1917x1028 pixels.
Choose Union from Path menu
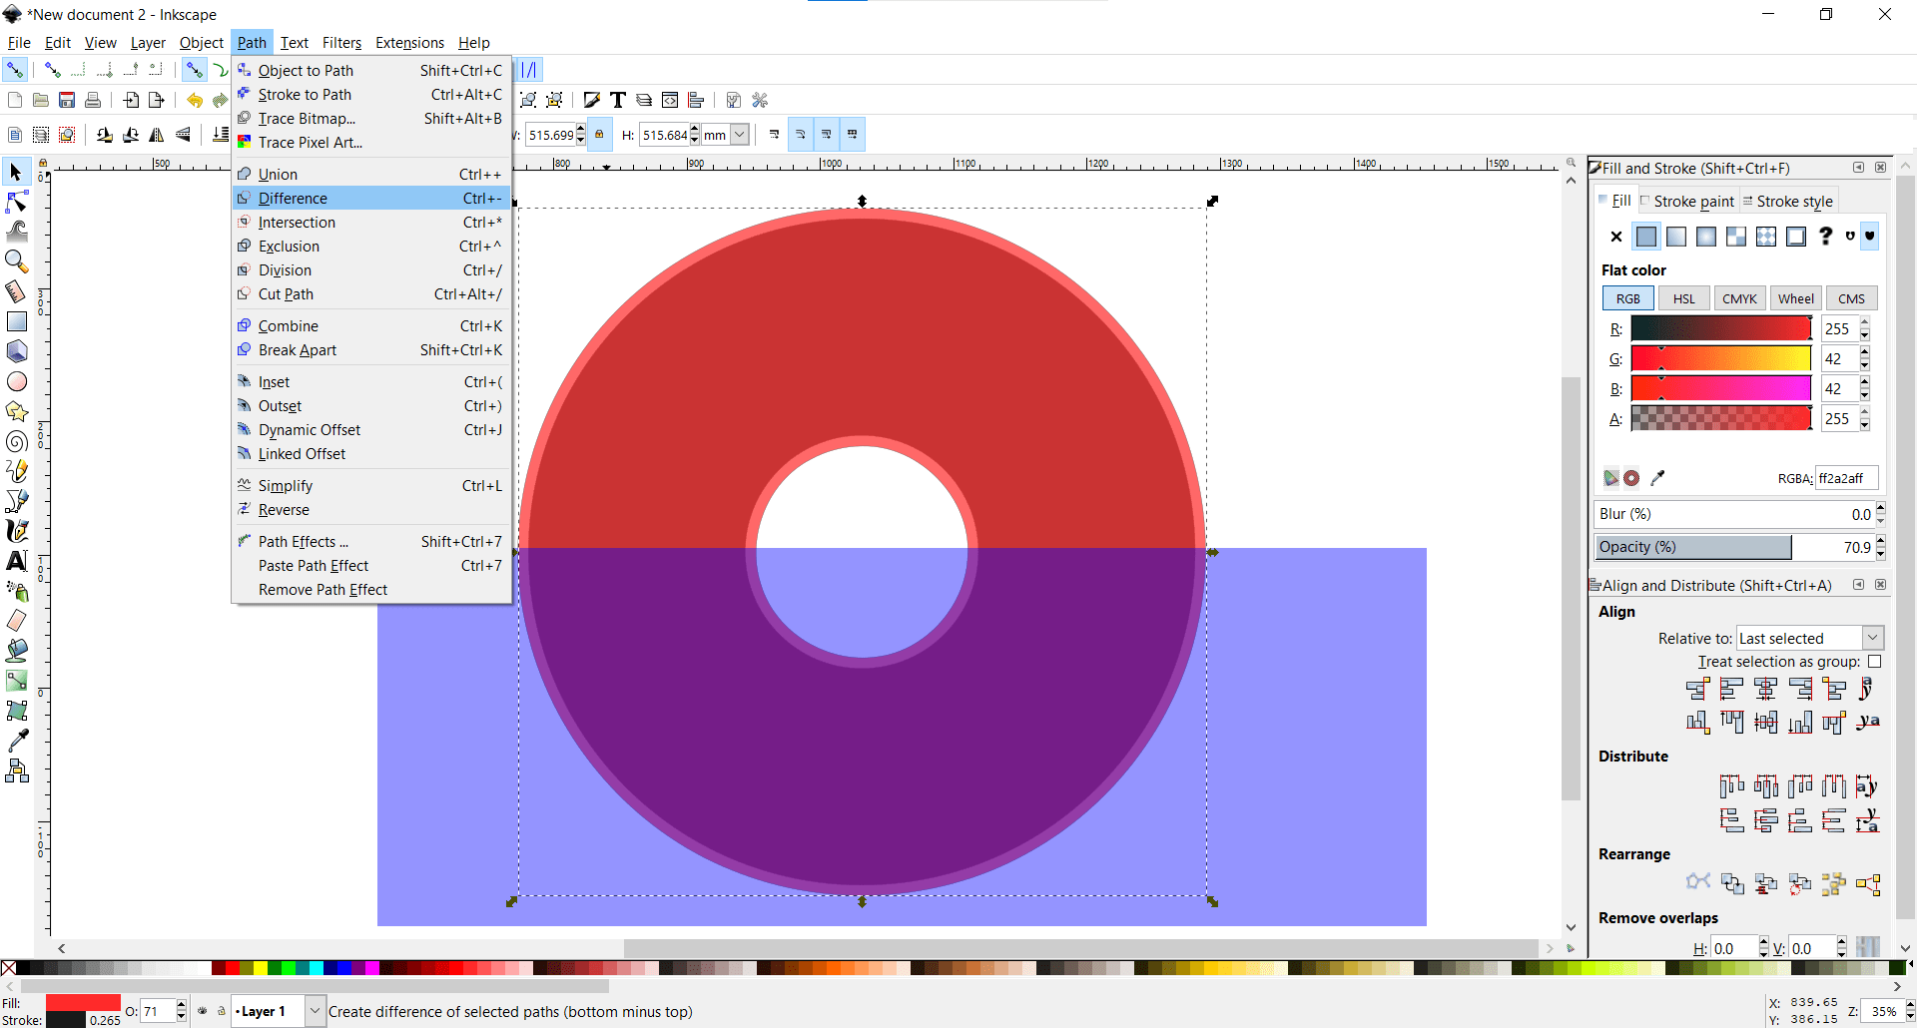pos(371,175)
